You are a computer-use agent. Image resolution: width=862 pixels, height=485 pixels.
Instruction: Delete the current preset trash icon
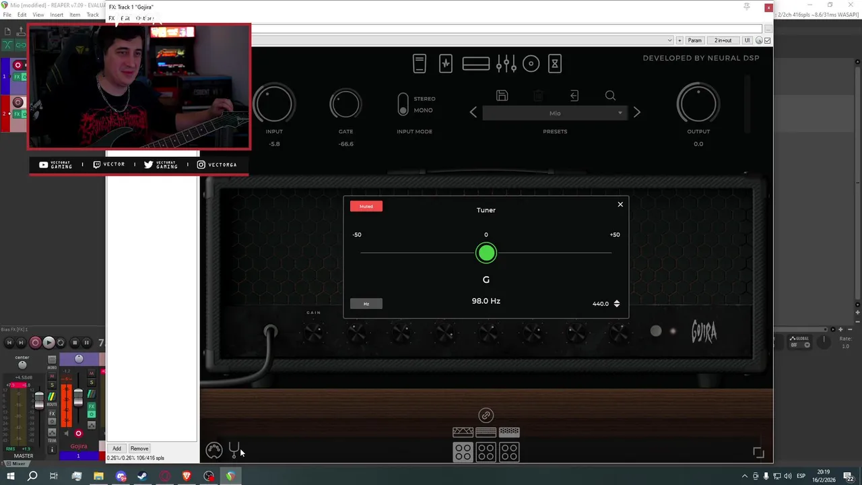tap(538, 96)
